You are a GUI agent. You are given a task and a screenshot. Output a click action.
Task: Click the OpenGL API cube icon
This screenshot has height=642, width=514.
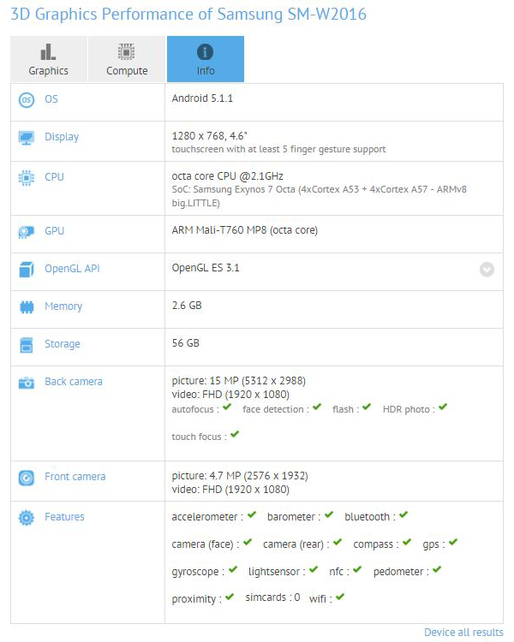click(x=27, y=270)
